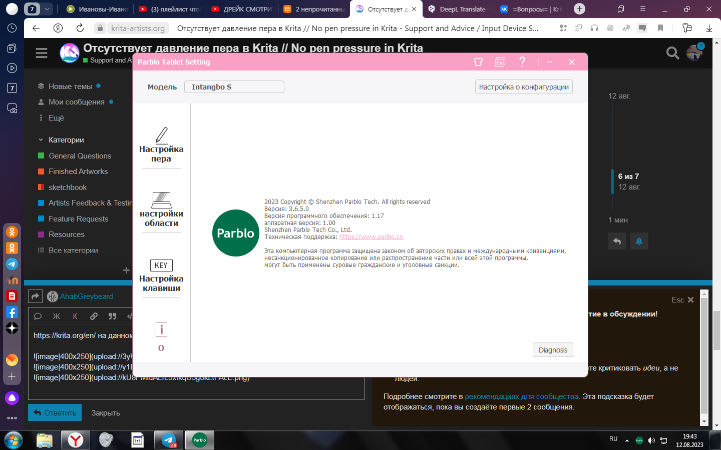Click the AhabGreybeard username link
The image size is (721, 450).
pos(87,296)
